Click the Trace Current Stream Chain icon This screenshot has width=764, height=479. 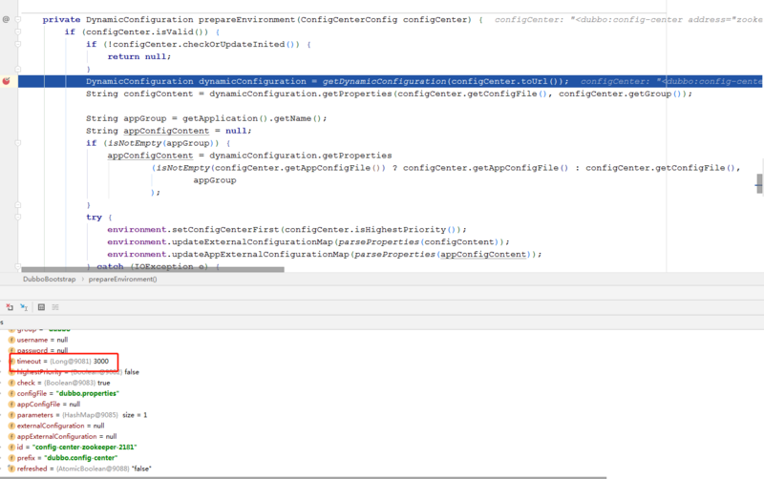pyautogui.click(x=55, y=306)
